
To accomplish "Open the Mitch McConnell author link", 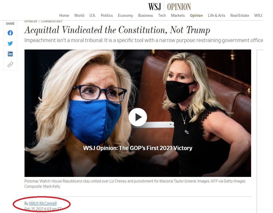I will pyautogui.click(x=43, y=203).
